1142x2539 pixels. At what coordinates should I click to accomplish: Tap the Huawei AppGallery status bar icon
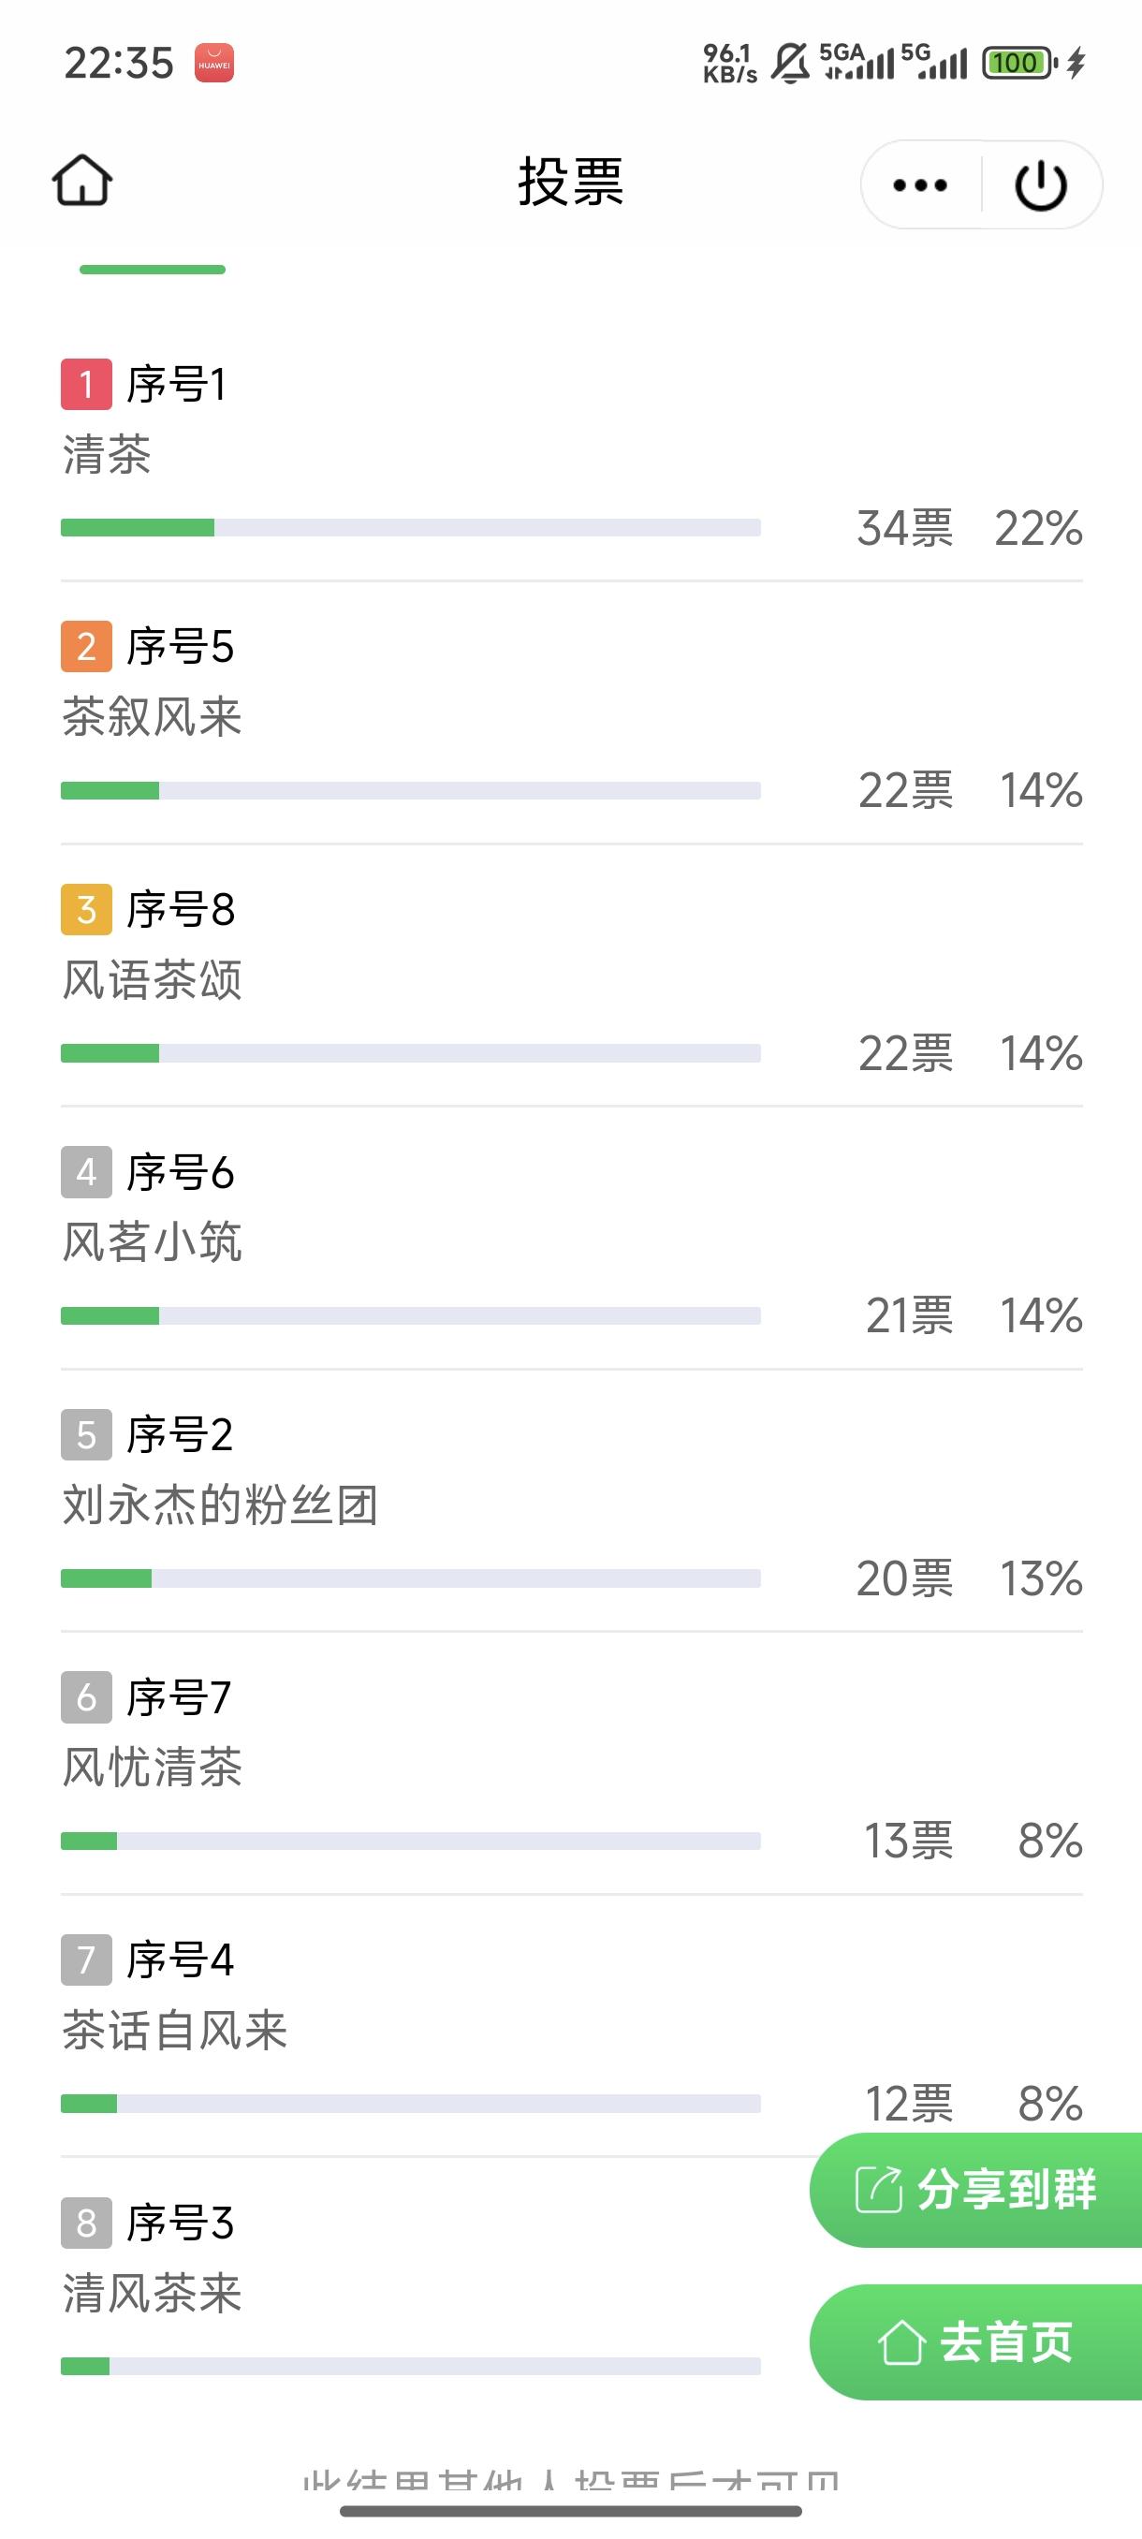[x=213, y=63]
